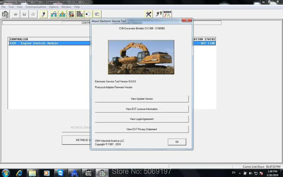Click the single connector cable toolbar icon
Viewport: 283px width, 177px height.
coord(44,14)
